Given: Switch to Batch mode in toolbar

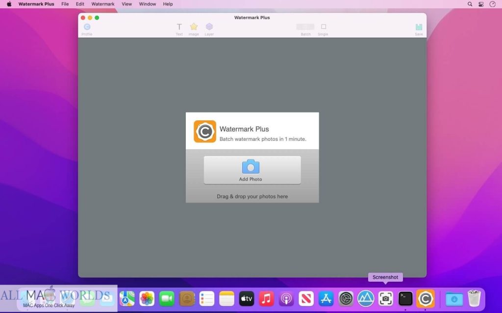Looking at the screenshot, I should [305, 29].
